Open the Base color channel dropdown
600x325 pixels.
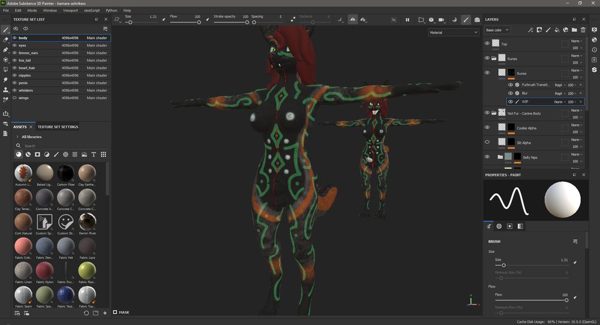coord(497,30)
